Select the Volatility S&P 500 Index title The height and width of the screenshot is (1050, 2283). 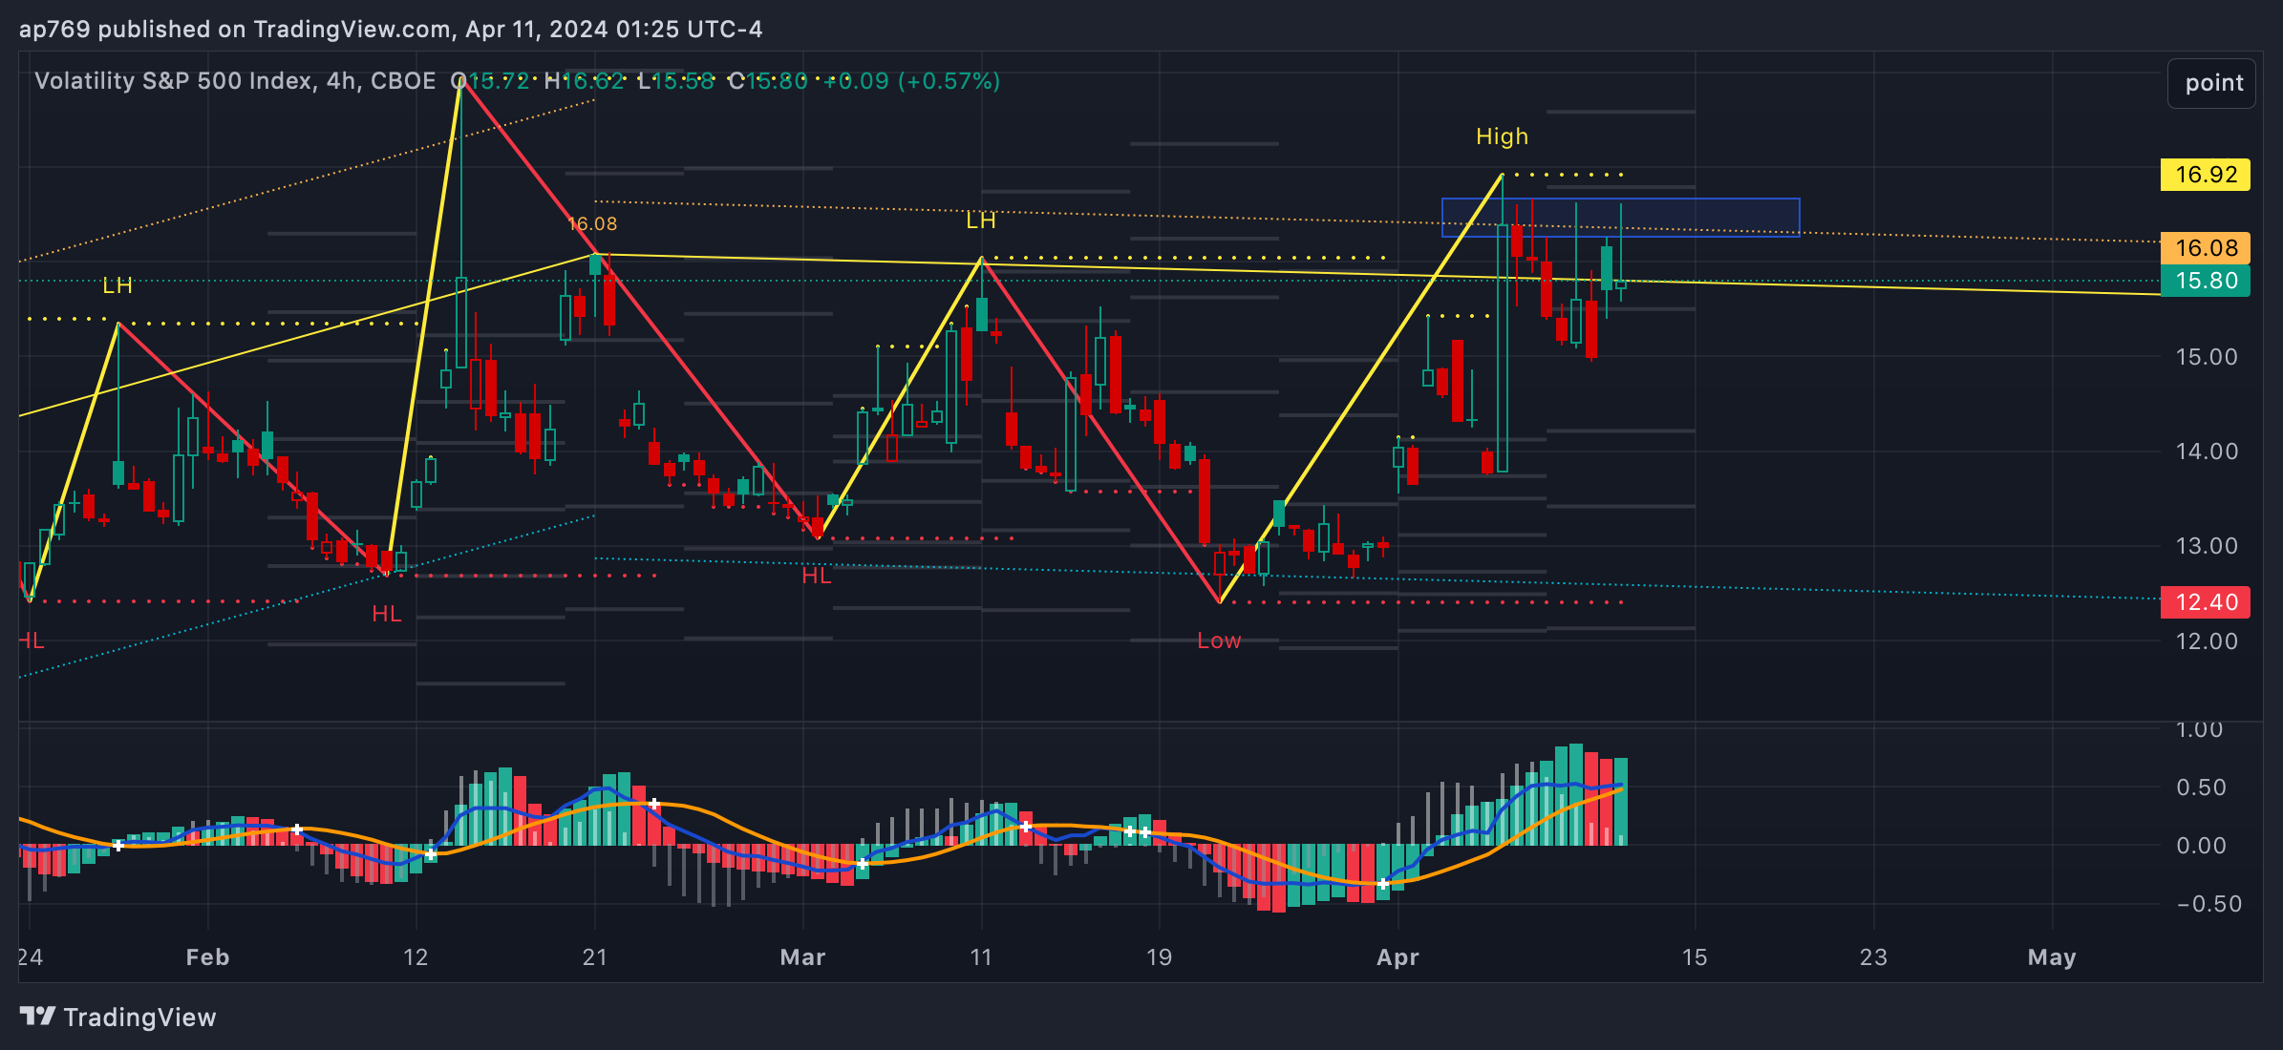175,81
